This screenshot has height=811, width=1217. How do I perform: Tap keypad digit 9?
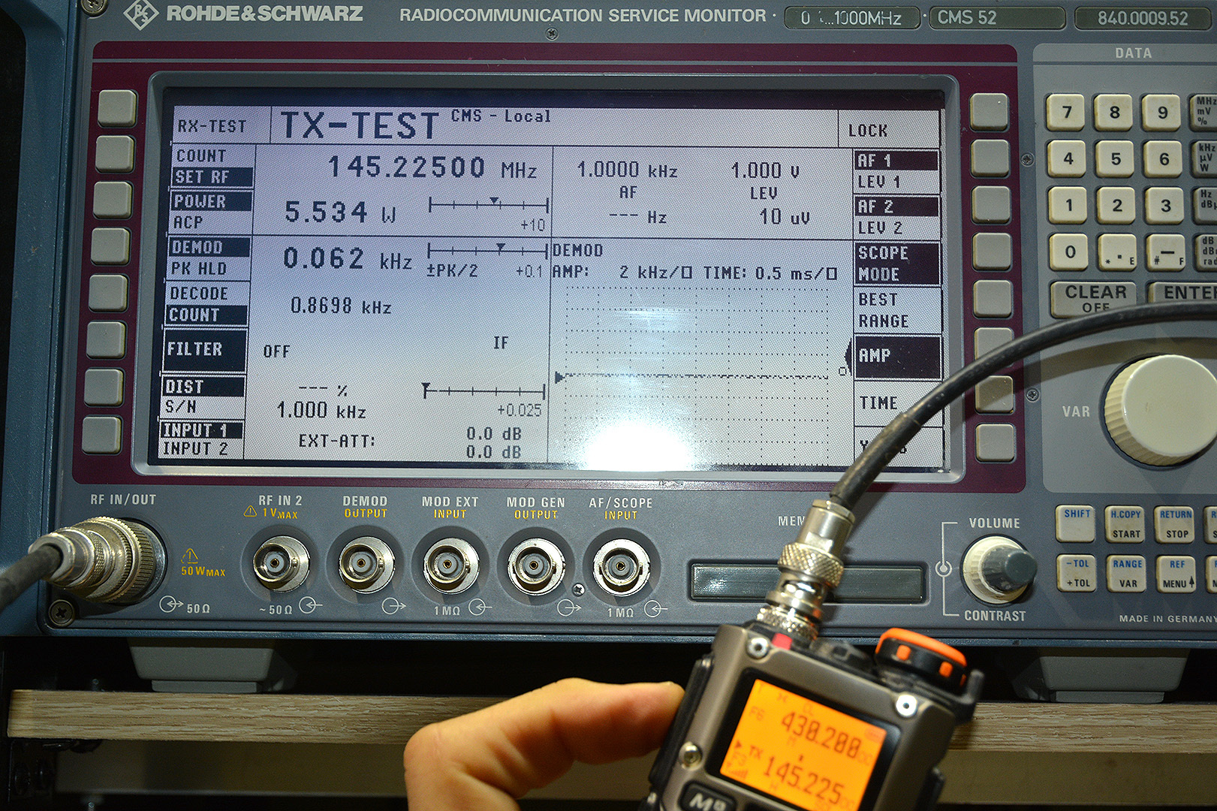(1161, 113)
